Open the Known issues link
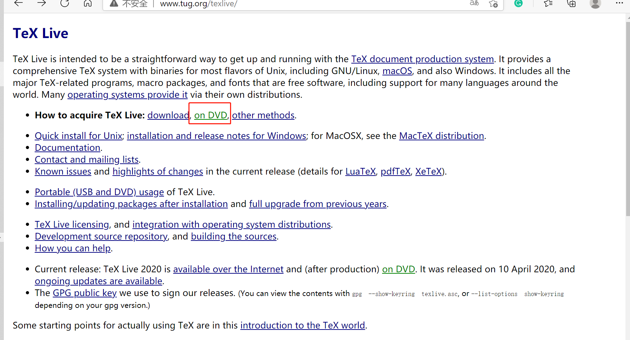630x340 pixels. pos(63,171)
